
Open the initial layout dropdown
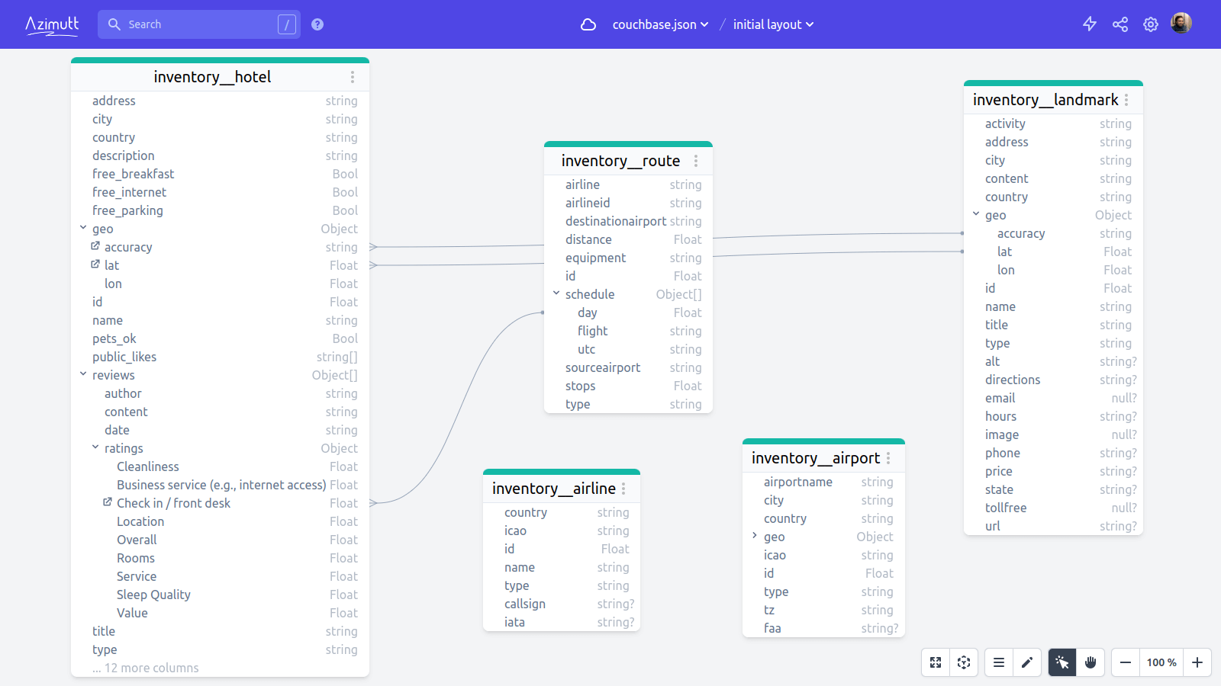772,24
